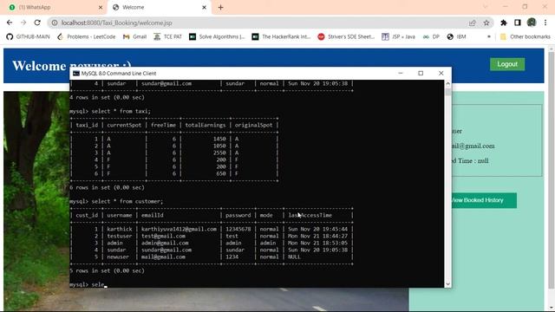Switch to the WhatsApp tab
This screenshot has width=555, height=312.
53,8
